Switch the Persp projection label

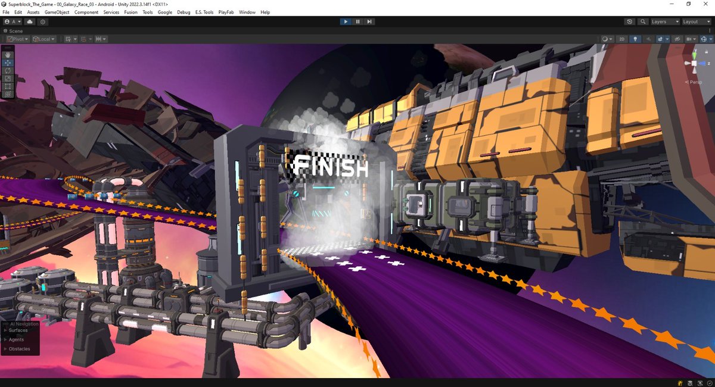(x=695, y=82)
